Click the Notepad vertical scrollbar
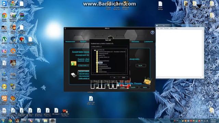Image resolution: width=219 pixels, height=123 pixels. tap(203, 53)
